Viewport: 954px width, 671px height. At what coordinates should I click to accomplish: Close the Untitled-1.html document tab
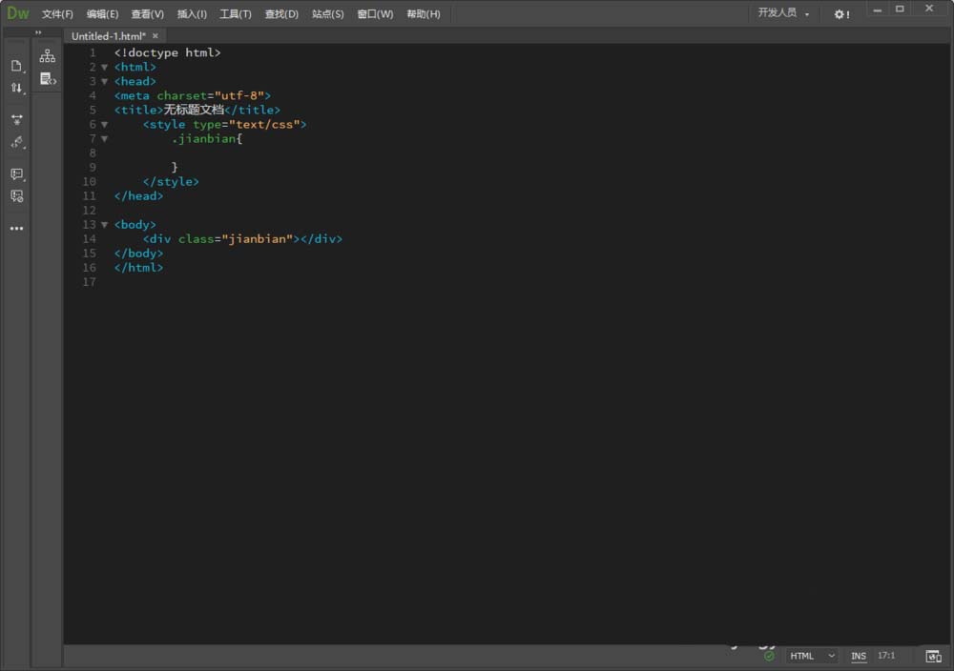coord(156,35)
